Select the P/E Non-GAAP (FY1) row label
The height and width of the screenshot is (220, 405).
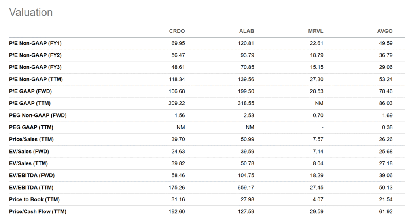pyautogui.click(x=35, y=43)
